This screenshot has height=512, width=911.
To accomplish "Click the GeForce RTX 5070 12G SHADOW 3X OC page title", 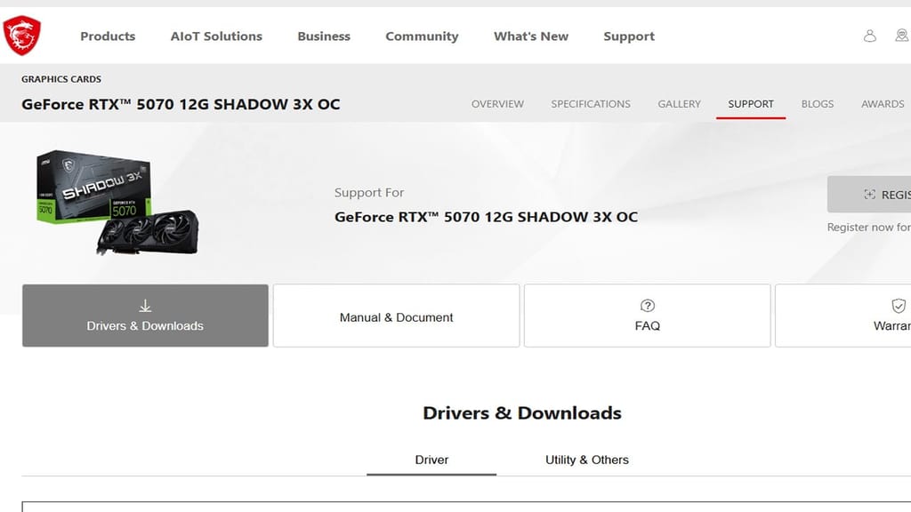I will [181, 105].
